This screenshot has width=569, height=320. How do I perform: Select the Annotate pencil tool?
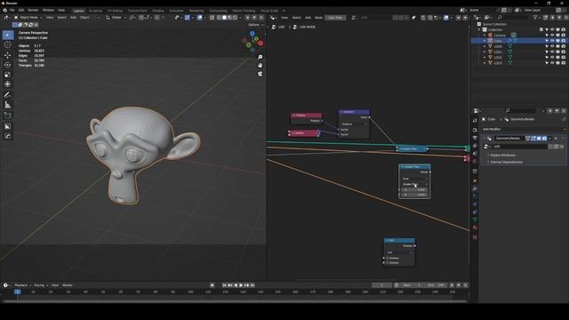8,95
